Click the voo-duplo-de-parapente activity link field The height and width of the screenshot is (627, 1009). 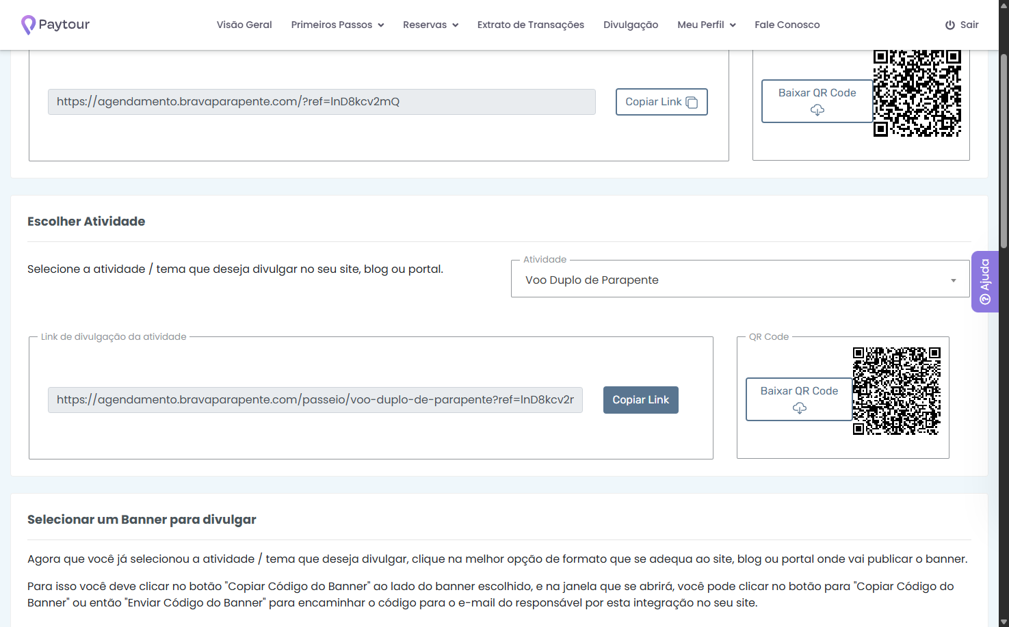point(315,400)
